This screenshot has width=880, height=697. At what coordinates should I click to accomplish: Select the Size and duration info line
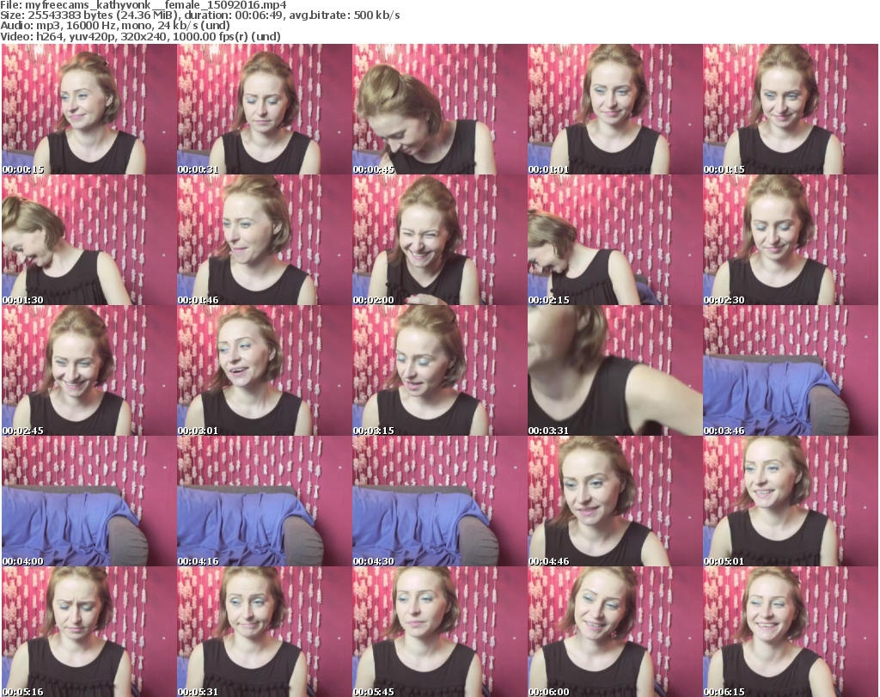tap(201, 15)
